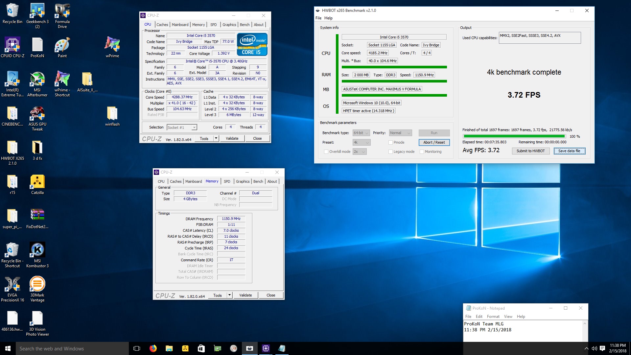This screenshot has height=355, width=631.
Task: Open 3D Vision Photo Viewer shortcut
Action: coord(37,323)
